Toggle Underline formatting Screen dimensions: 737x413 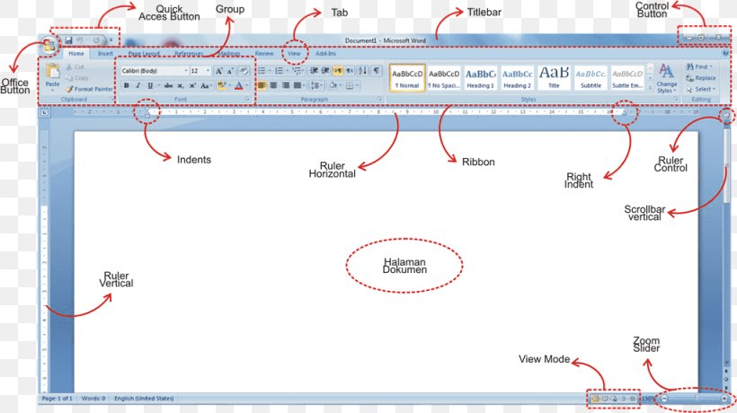click(x=150, y=85)
